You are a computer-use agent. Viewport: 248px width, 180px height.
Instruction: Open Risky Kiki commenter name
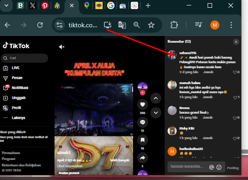[x=187, y=128]
